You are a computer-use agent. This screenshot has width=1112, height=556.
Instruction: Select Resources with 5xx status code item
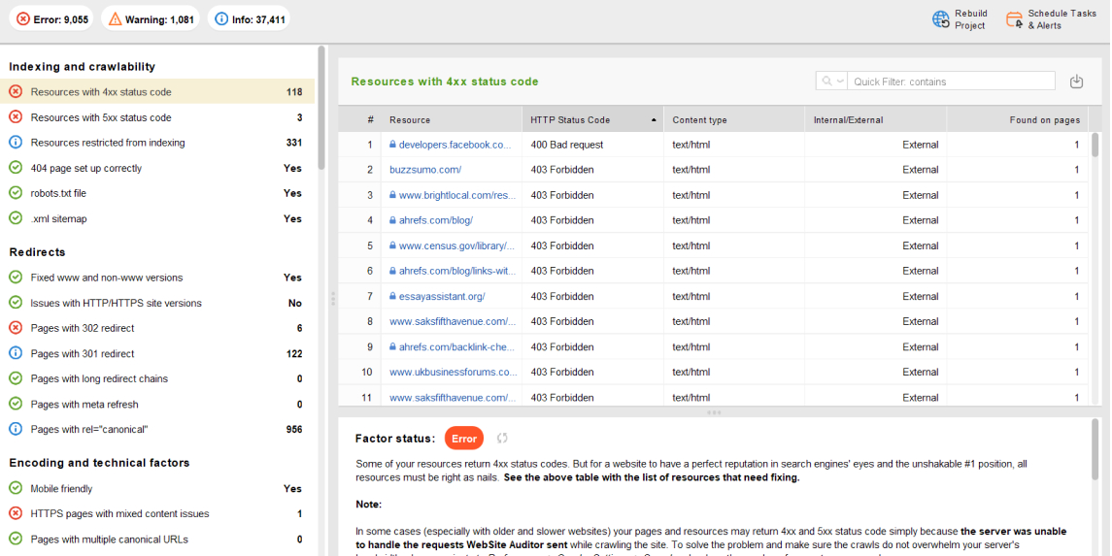pos(157,117)
